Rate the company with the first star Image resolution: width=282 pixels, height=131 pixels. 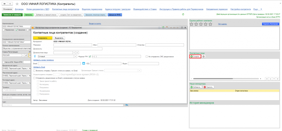[x=192, y=24]
